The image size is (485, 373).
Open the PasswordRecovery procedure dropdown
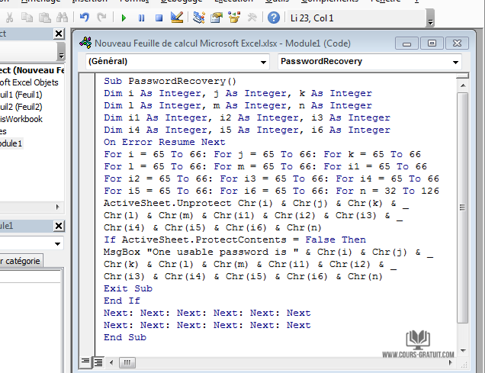[x=370, y=61]
